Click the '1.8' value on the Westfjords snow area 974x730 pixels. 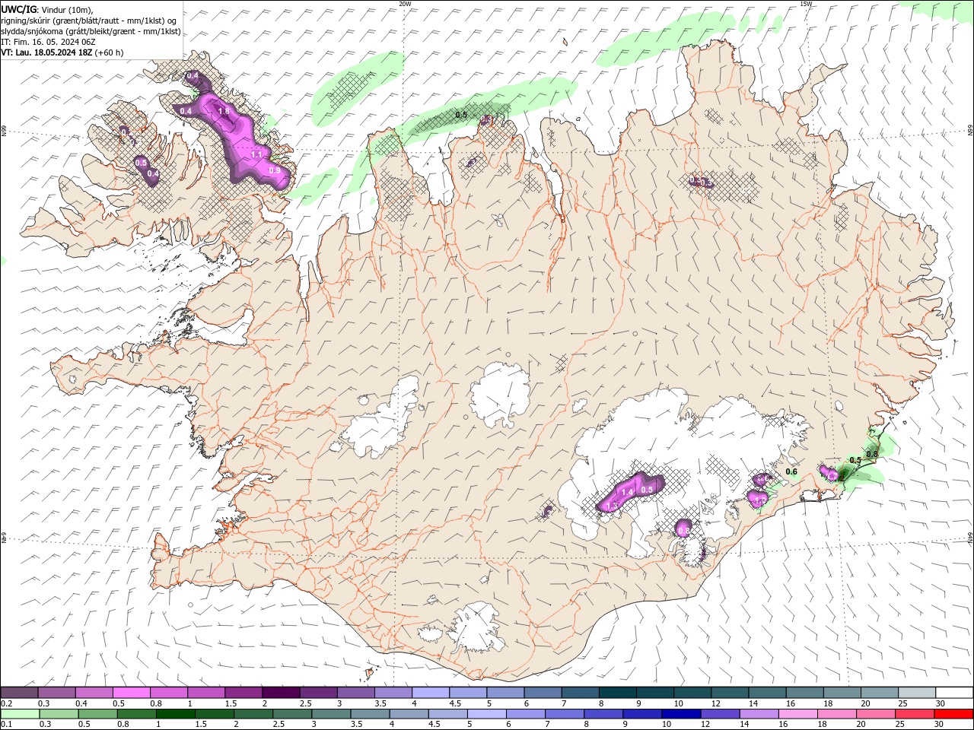[x=224, y=112]
